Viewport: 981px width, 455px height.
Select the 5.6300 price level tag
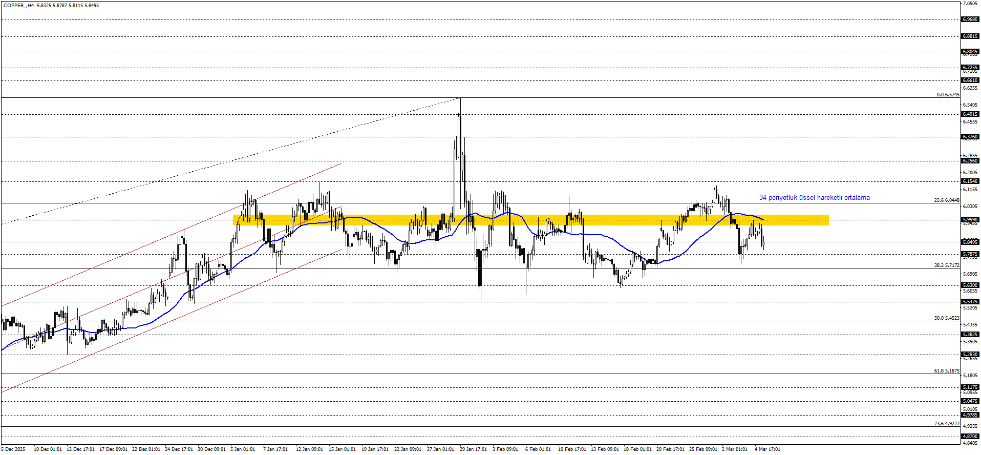coord(970,285)
